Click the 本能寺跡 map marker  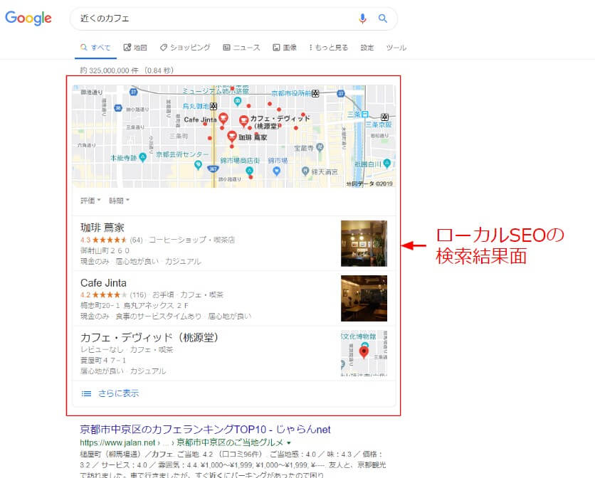(142, 157)
